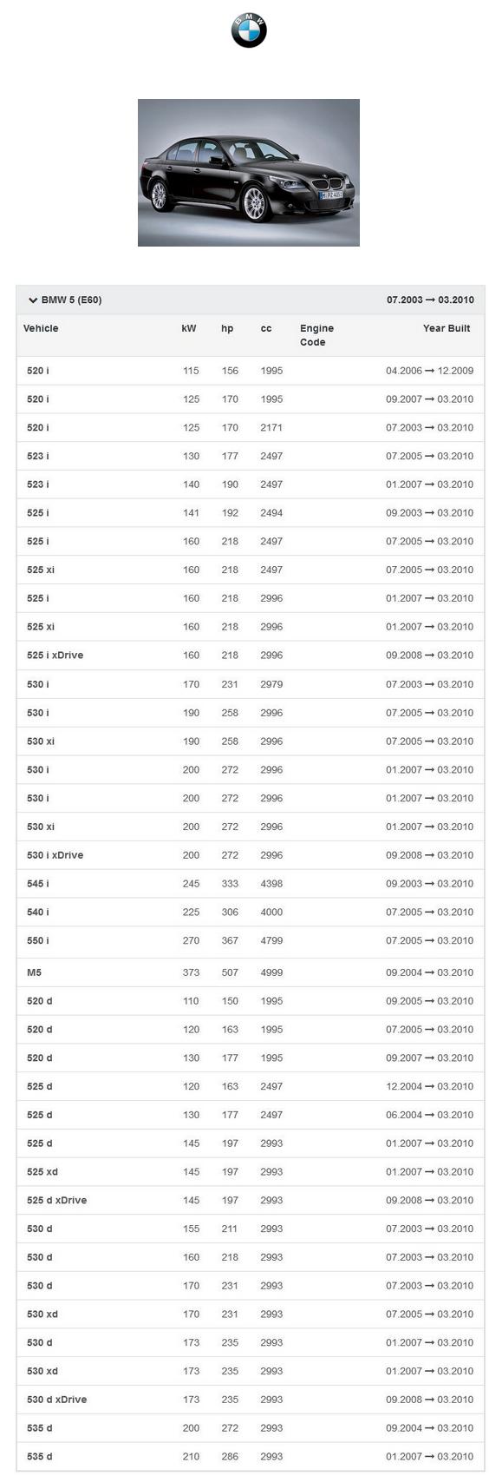Click the 523 i 140 kW row

pos(251,484)
